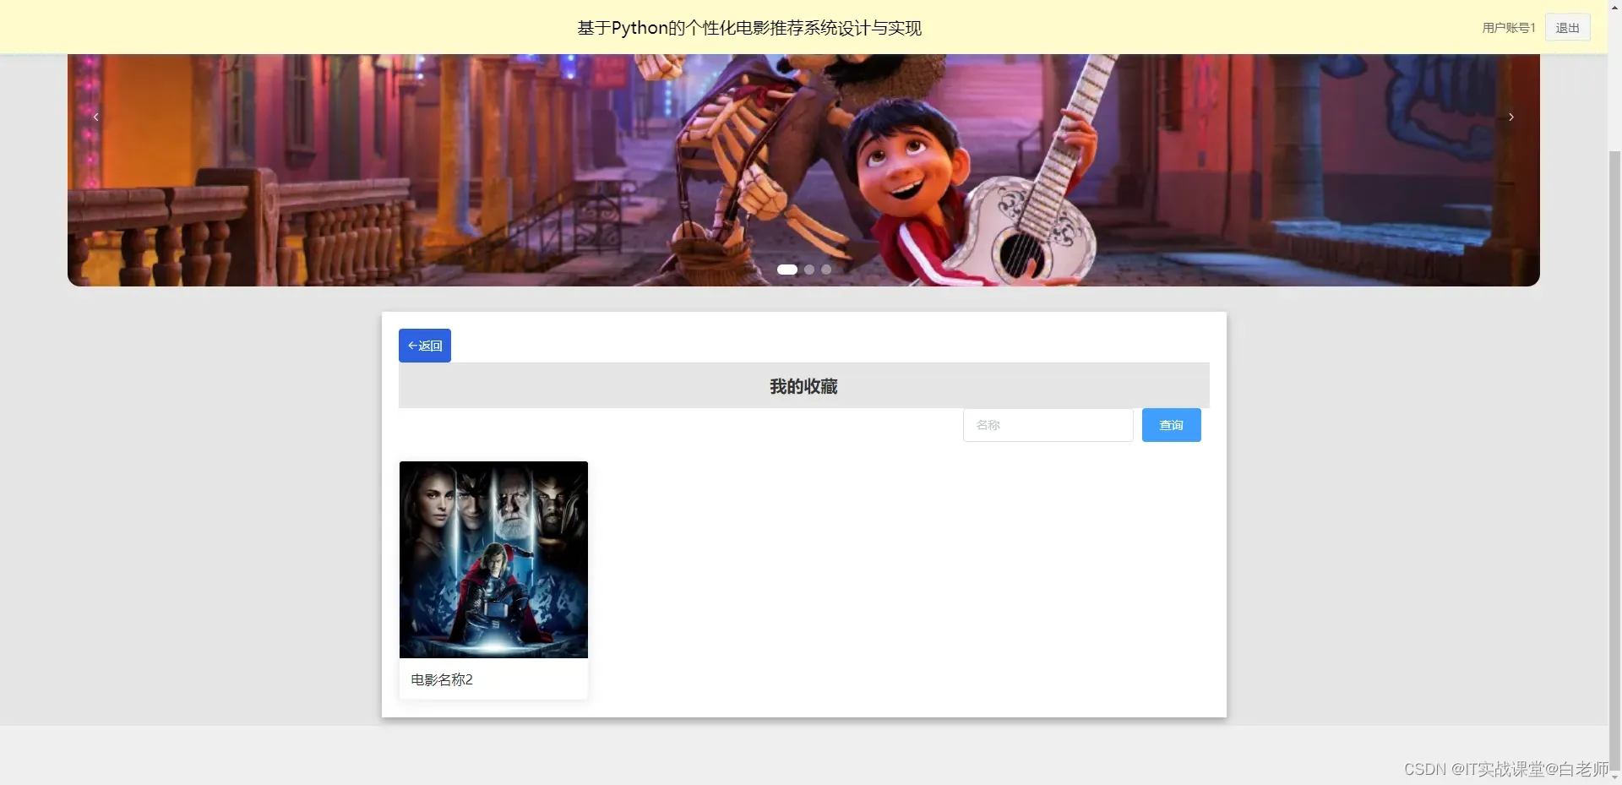Focus the 名称 search input field
This screenshot has height=785, width=1622.
[x=1048, y=425]
